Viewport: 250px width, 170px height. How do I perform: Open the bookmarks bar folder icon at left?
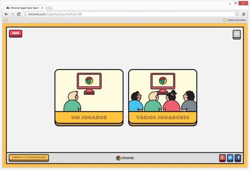6,20
